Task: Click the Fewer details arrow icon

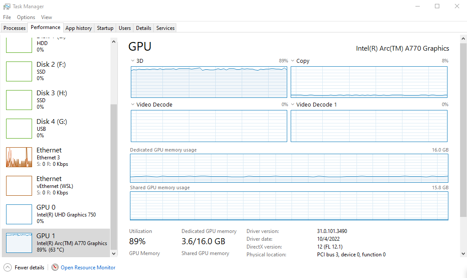Action: tap(7, 267)
